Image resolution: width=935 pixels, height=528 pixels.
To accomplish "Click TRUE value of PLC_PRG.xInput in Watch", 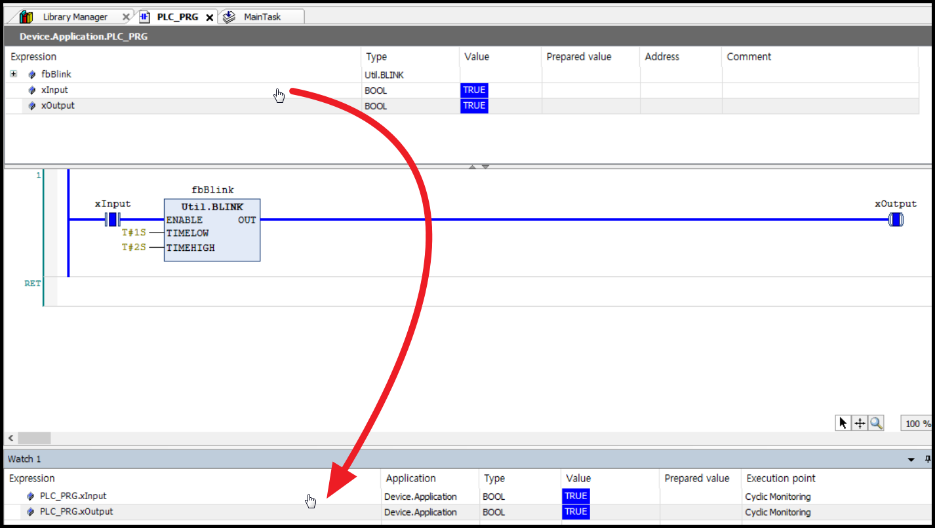I will click(x=576, y=497).
